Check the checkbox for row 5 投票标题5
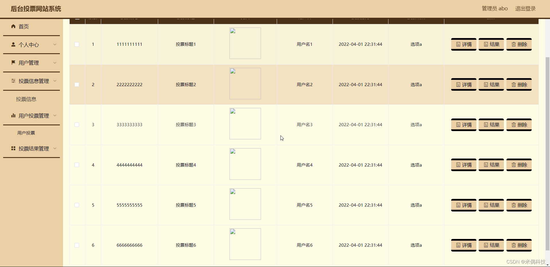 point(77,205)
